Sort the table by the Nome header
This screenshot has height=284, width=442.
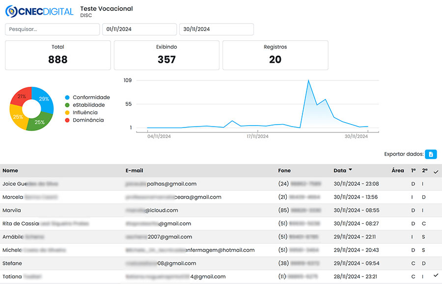[9, 170]
